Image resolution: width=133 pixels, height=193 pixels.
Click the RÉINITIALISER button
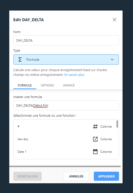(x=28, y=176)
